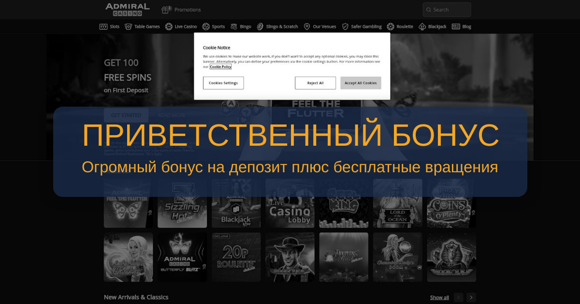Open the Butterfly Blitz game
The height and width of the screenshot is (304, 580).
coord(182,257)
